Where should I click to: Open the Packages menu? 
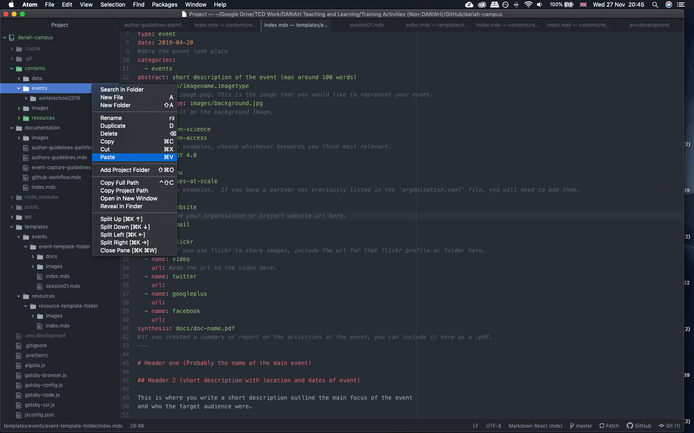(164, 5)
